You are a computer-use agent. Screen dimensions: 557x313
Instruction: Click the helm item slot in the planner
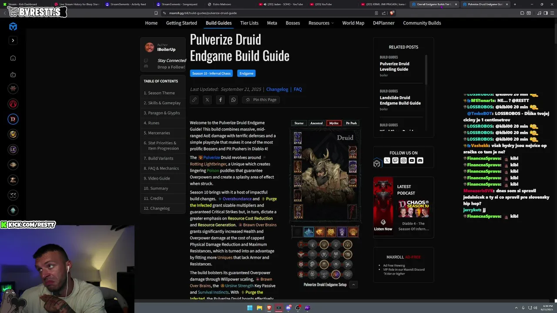point(298,138)
